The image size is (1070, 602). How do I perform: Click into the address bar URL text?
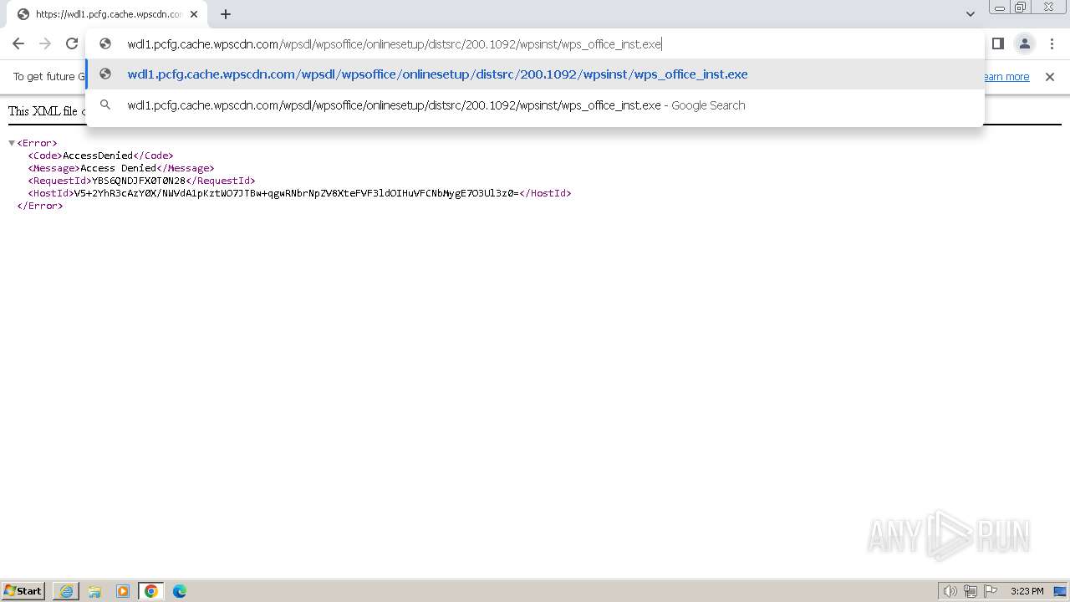point(394,44)
